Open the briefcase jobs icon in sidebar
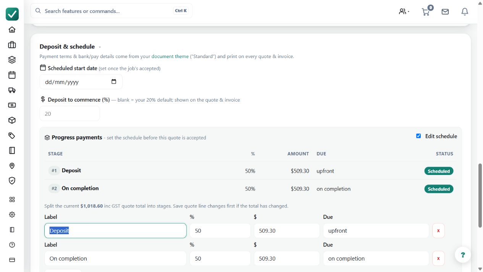This screenshot has height=272, width=483. tap(12, 45)
